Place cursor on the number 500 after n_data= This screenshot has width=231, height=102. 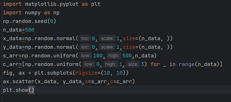pyautogui.click(x=30, y=30)
